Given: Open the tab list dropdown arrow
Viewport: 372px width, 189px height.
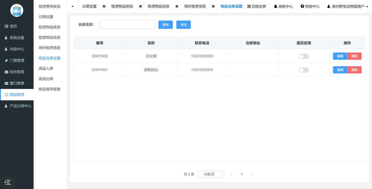Looking at the screenshot, I should [73, 6].
